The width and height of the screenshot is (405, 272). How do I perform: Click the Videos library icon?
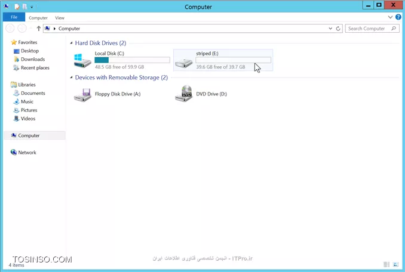[16, 119]
